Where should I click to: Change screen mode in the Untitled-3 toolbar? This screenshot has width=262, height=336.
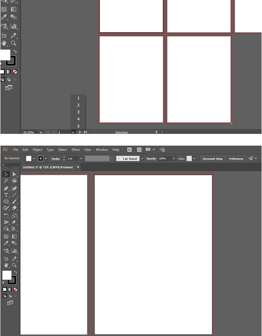(x=10, y=303)
